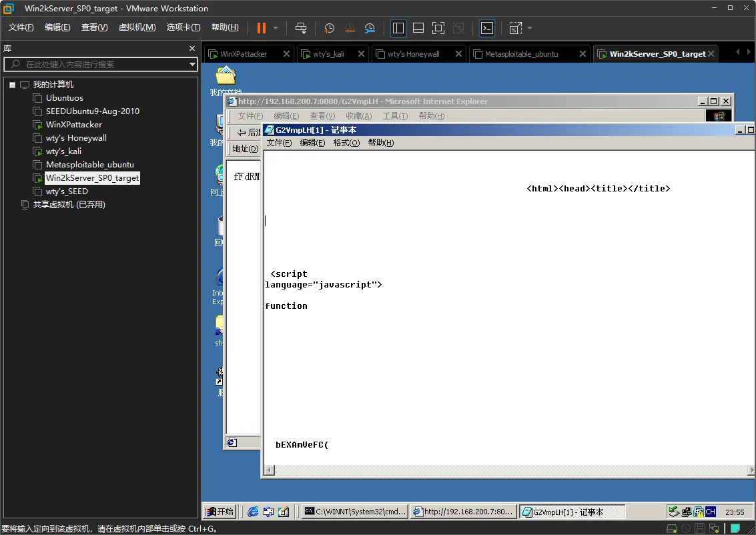Screen dimensions: 756x535
Task: Open the stretch mode dropdown arrow
Action: pos(530,28)
